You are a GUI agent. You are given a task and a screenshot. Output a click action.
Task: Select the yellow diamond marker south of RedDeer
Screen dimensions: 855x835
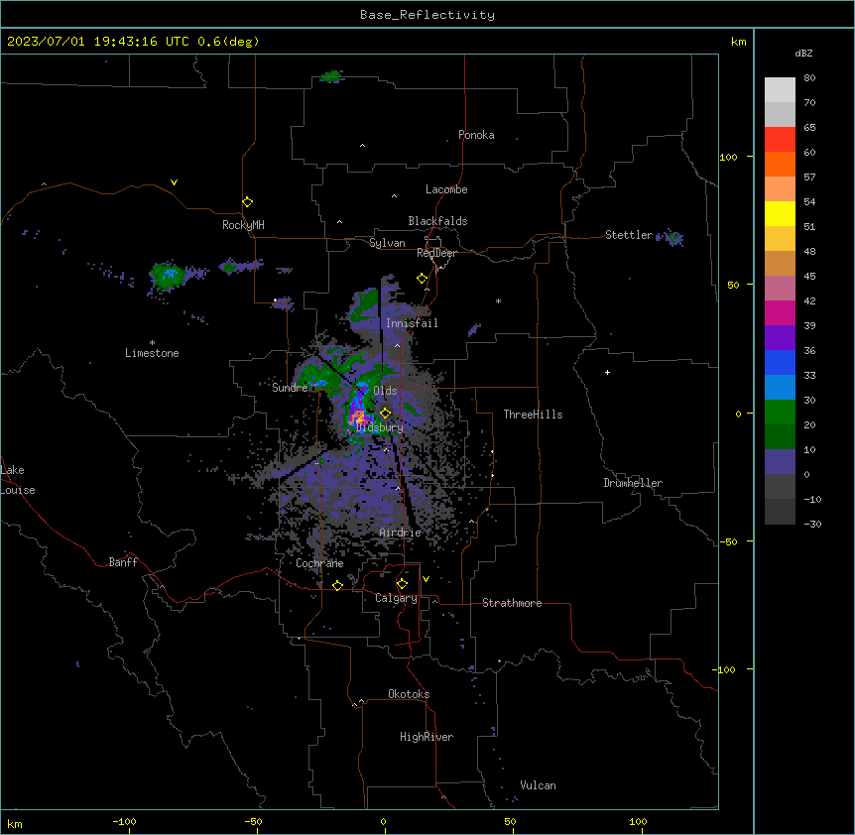(422, 279)
